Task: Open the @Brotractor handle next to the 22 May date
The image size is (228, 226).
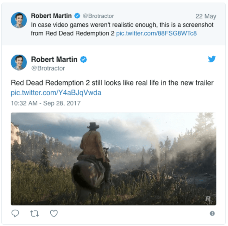Action: [98, 16]
